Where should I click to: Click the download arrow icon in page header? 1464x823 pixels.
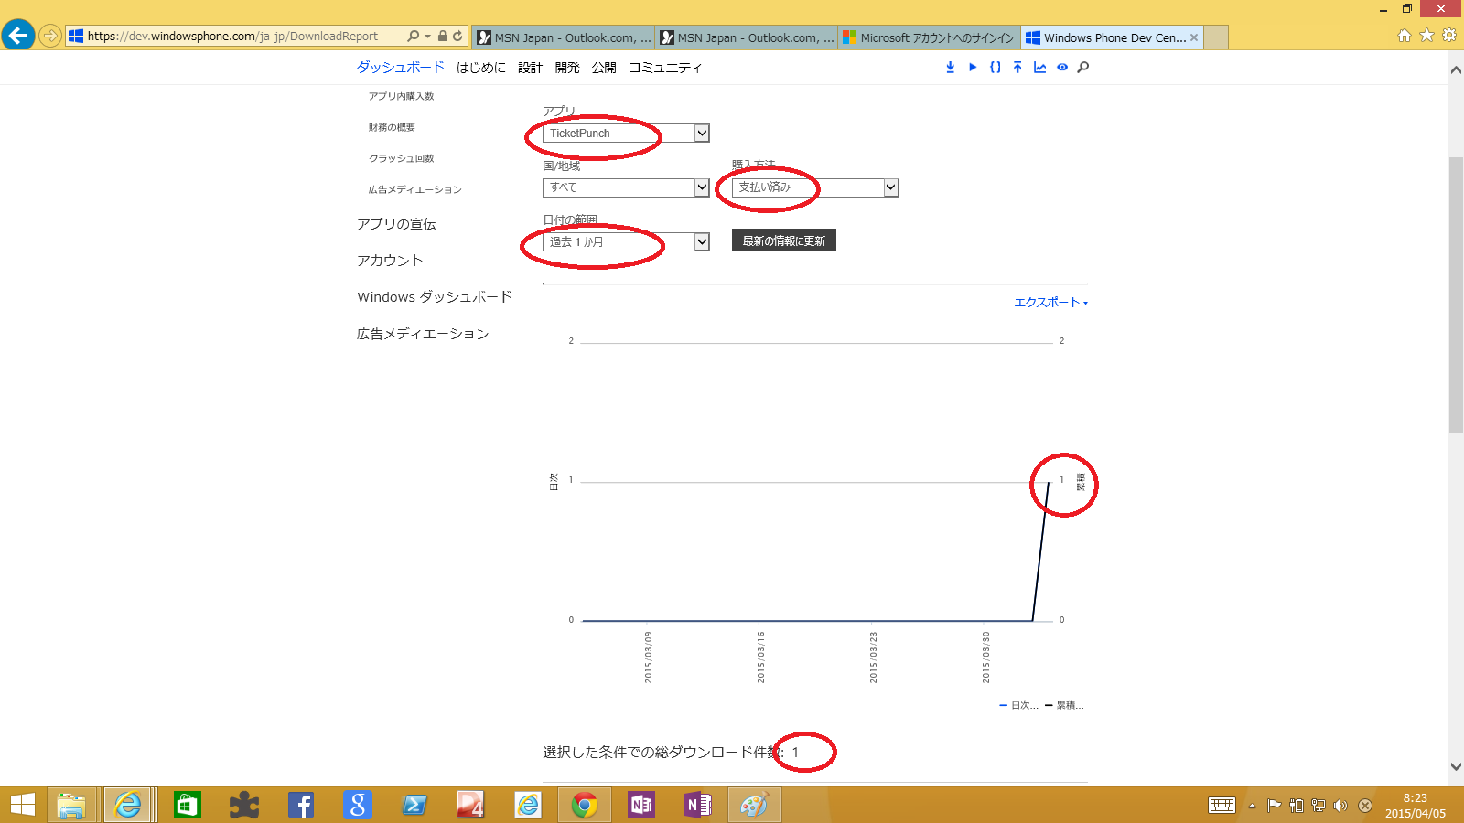[950, 67]
